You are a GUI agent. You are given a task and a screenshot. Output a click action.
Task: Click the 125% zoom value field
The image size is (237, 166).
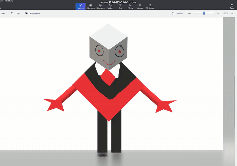point(225,13)
